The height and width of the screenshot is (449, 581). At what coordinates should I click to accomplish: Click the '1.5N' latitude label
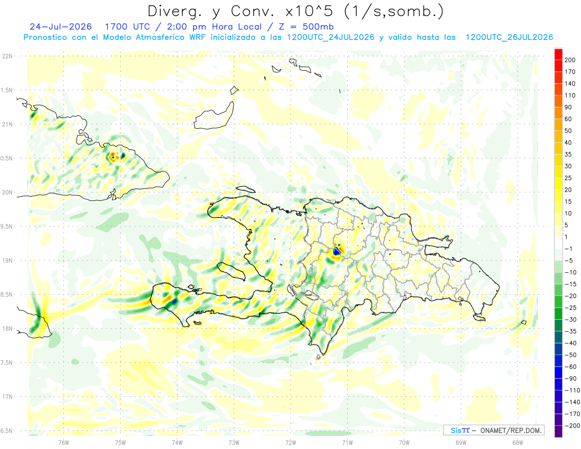tap(7, 90)
